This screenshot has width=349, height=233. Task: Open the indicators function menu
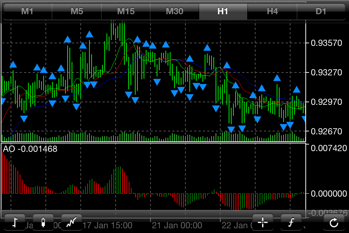(x=291, y=222)
